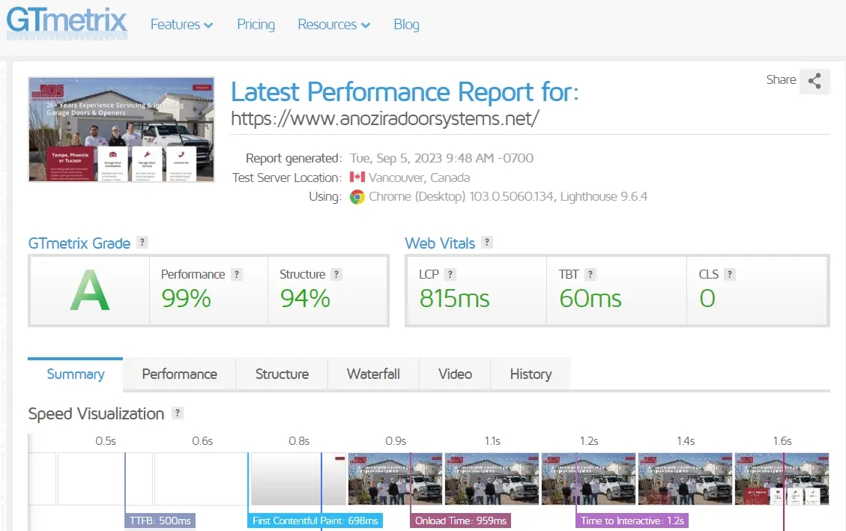Click the Canada flag icon
Screen dimensions: 846x531
tap(357, 177)
